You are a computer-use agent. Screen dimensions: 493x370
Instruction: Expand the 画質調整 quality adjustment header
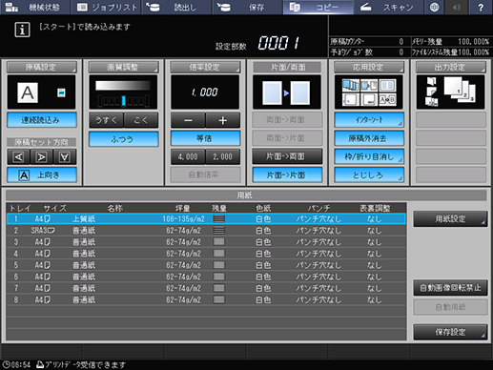[x=123, y=67]
